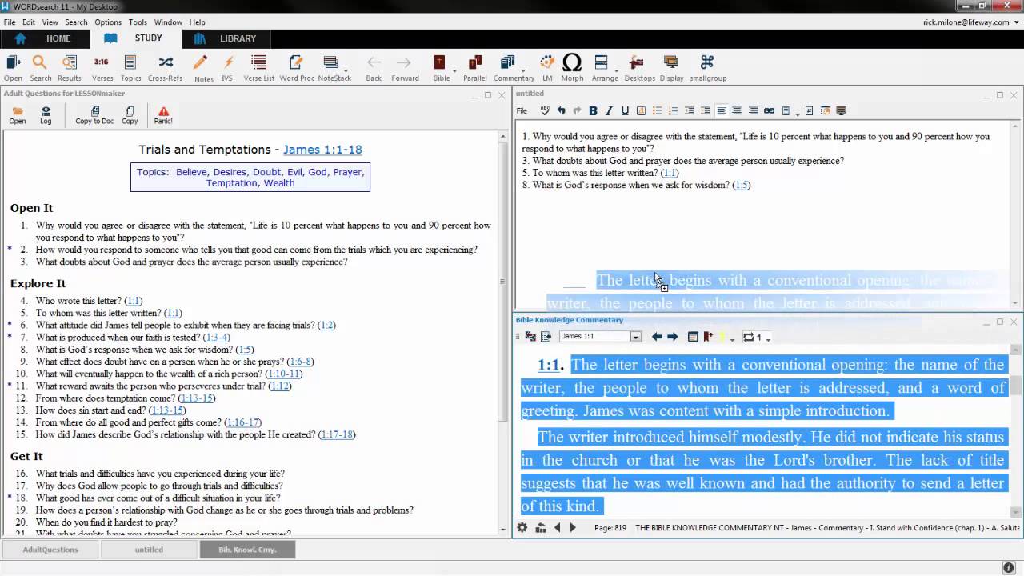Open the File menu

tap(10, 22)
